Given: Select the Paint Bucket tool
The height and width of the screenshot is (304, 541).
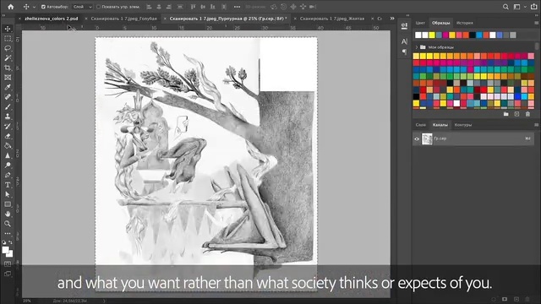Looking at the screenshot, I should [x=8, y=146].
